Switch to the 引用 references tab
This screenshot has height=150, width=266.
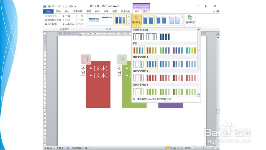click(x=89, y=11)
